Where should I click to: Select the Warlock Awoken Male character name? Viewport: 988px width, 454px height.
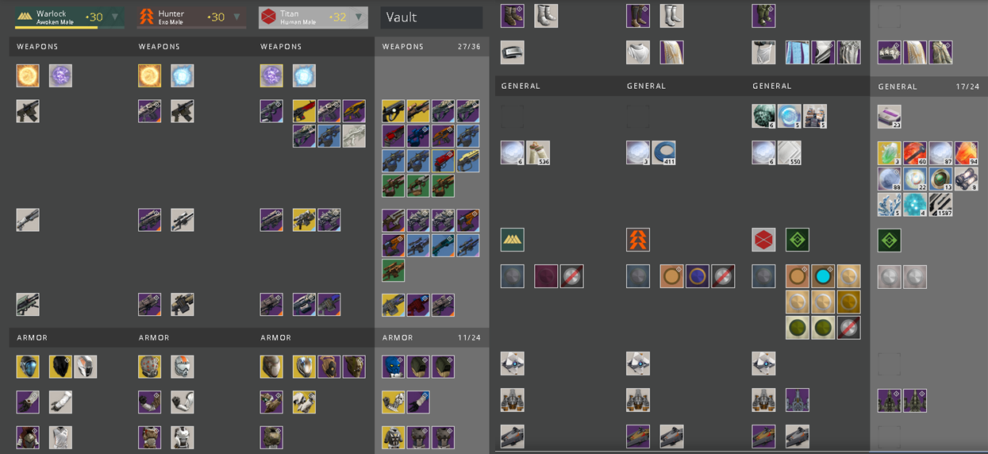click(55, 17)
